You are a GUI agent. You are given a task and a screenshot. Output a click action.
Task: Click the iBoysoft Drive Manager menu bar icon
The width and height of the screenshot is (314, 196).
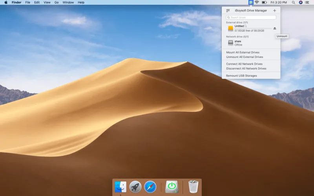tap(251, 2)
